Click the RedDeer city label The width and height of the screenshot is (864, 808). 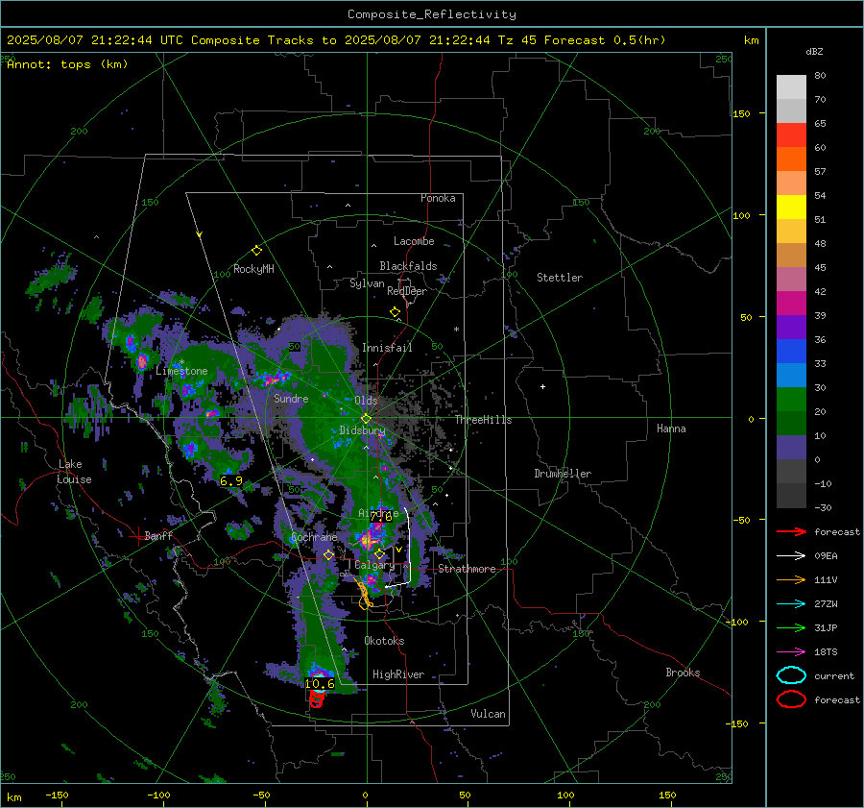click(x=407, y=291)
